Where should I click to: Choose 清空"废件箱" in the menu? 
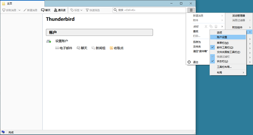point(200,51)
